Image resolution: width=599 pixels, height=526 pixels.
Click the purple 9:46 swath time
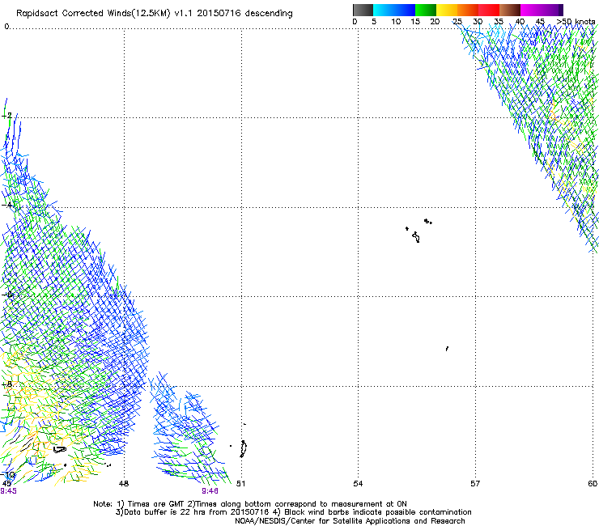[x=210, y=491]
